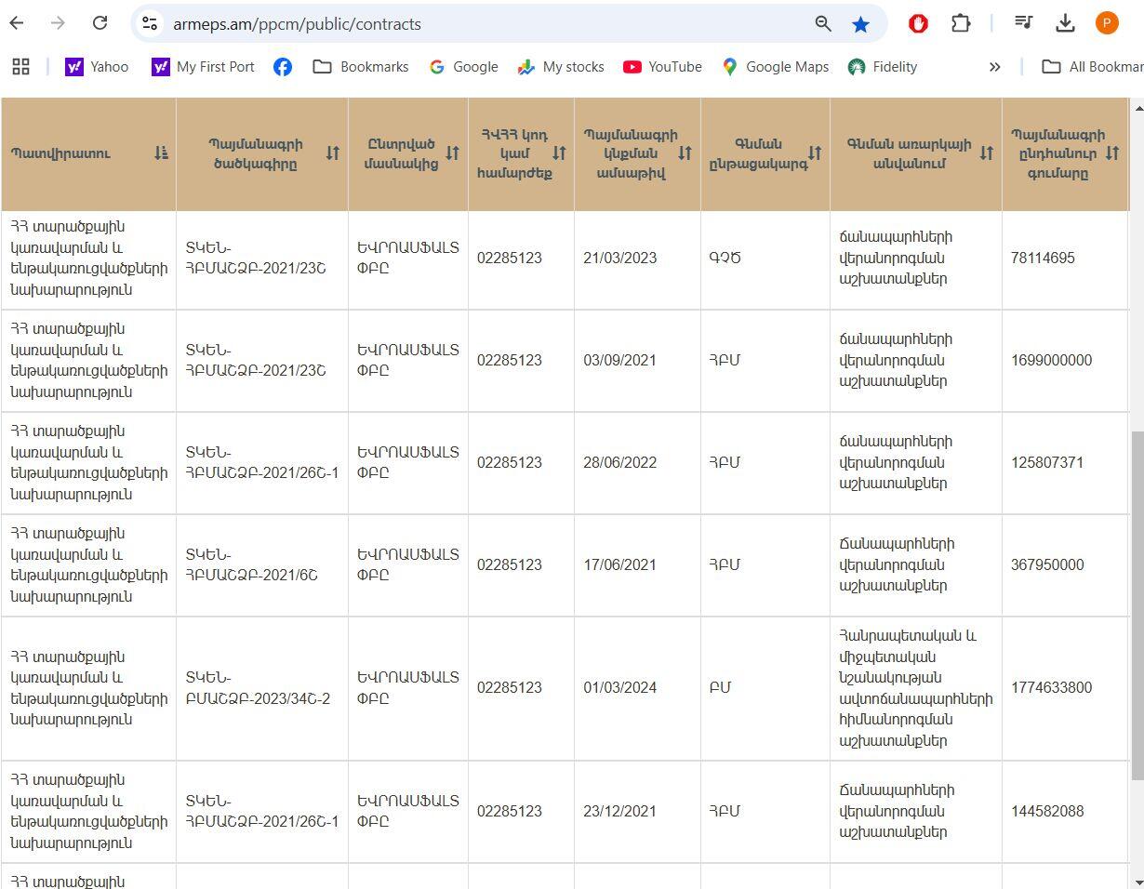Reload the page with the refresh icon

100,23
